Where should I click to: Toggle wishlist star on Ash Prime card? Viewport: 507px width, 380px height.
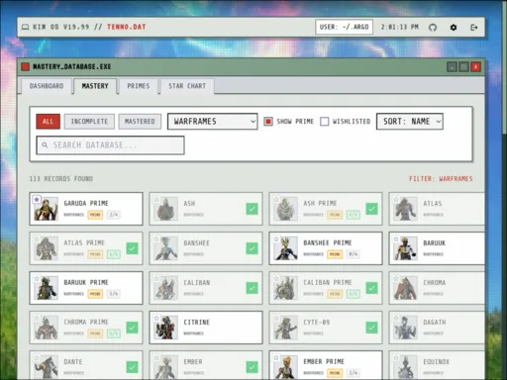pyautogui.click(x=276, y=199)
